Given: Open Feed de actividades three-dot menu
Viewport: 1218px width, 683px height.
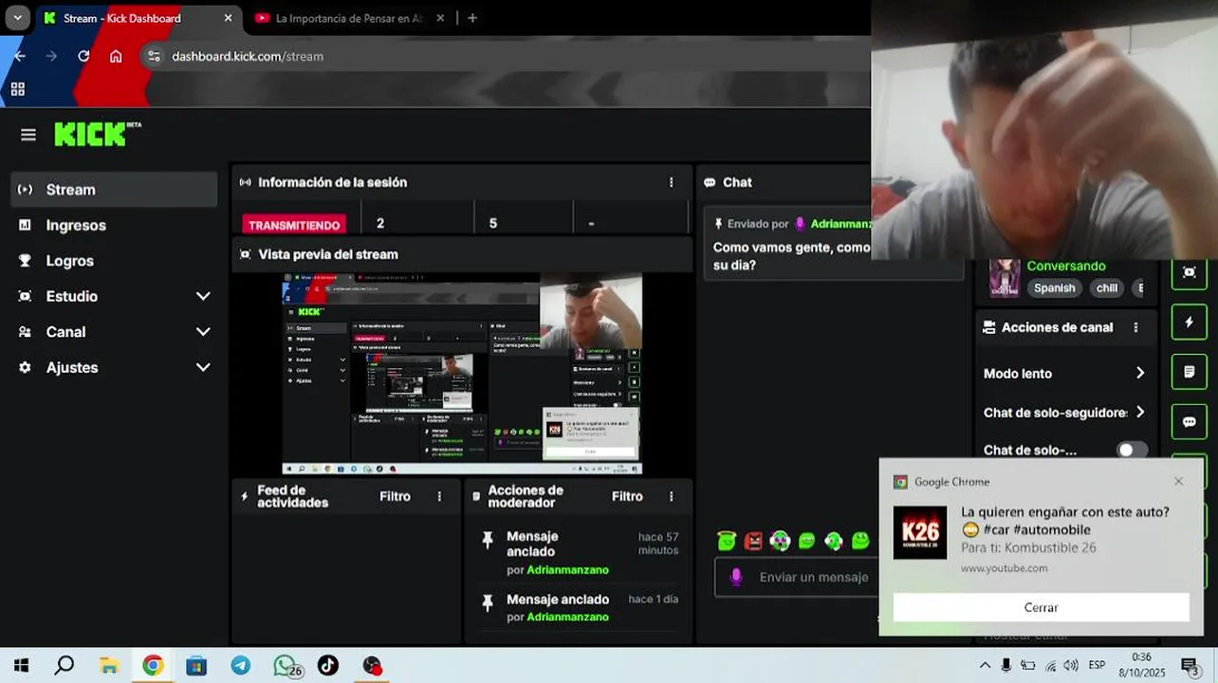Looking at the screenshot, I should coord(439,496).
